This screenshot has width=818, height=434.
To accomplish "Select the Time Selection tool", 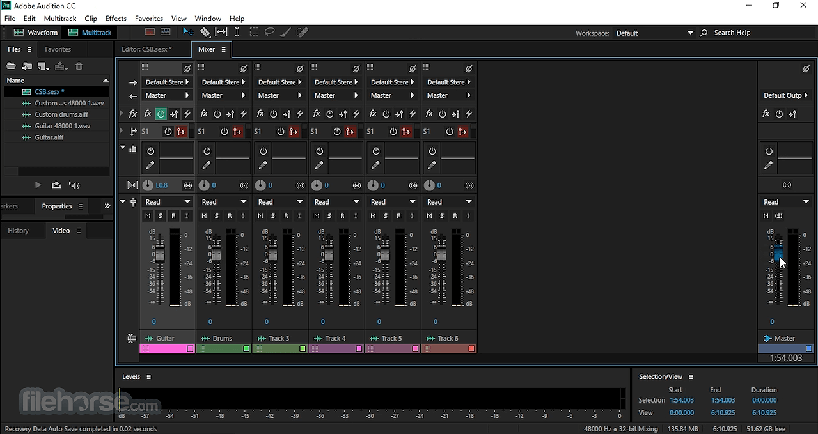I will pos(237,32).
